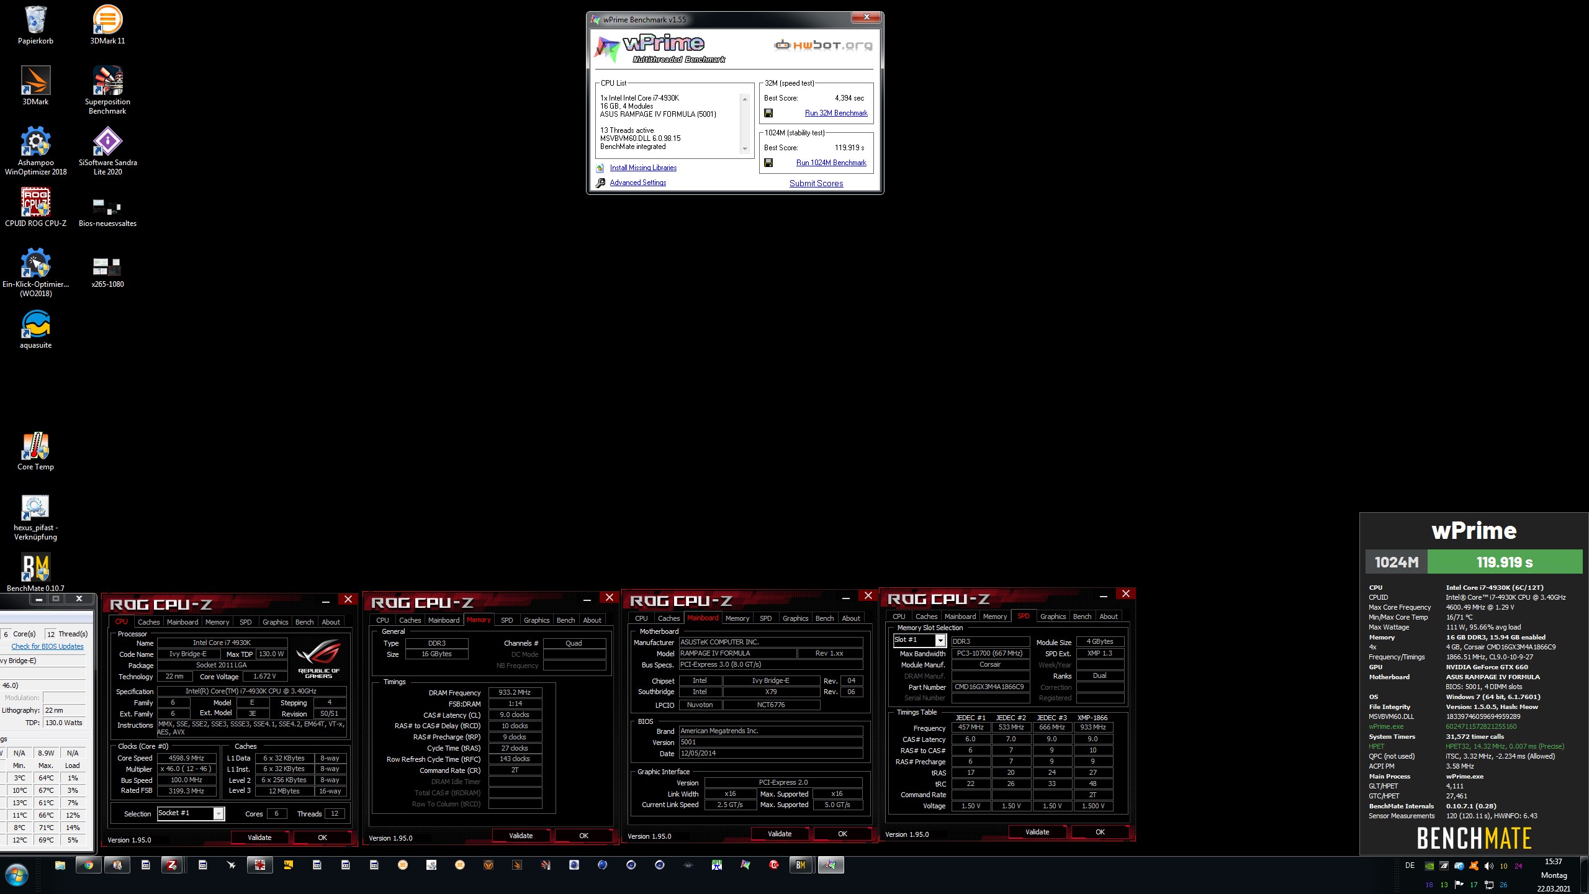
Task: Click the Core Speed 4598.9 MHz value
Action: coord(186,758)
